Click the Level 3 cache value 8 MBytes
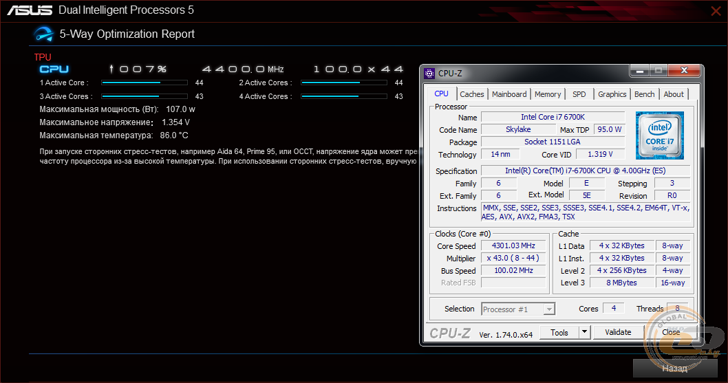This screenshot has width=728, height=383. [621, 283]
